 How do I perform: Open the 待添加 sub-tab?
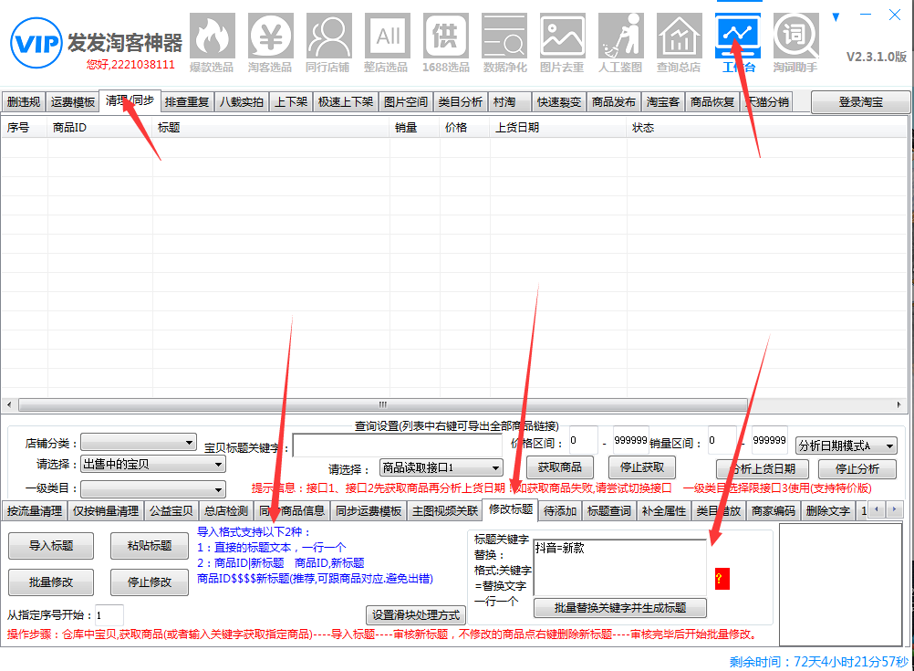[x=559, y=511]
